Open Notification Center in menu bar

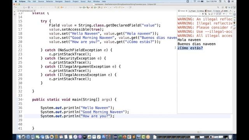[x=233, y=2]
